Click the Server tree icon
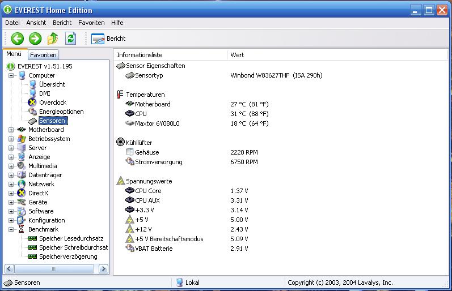The height and width of the screenshot is (291, 452). (x=22, y=148)
